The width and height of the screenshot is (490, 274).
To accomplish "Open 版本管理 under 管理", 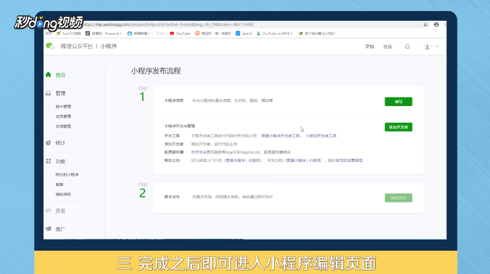I will [63, 107].
